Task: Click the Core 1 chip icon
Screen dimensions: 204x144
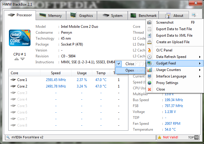Action: tap(13, 80)
